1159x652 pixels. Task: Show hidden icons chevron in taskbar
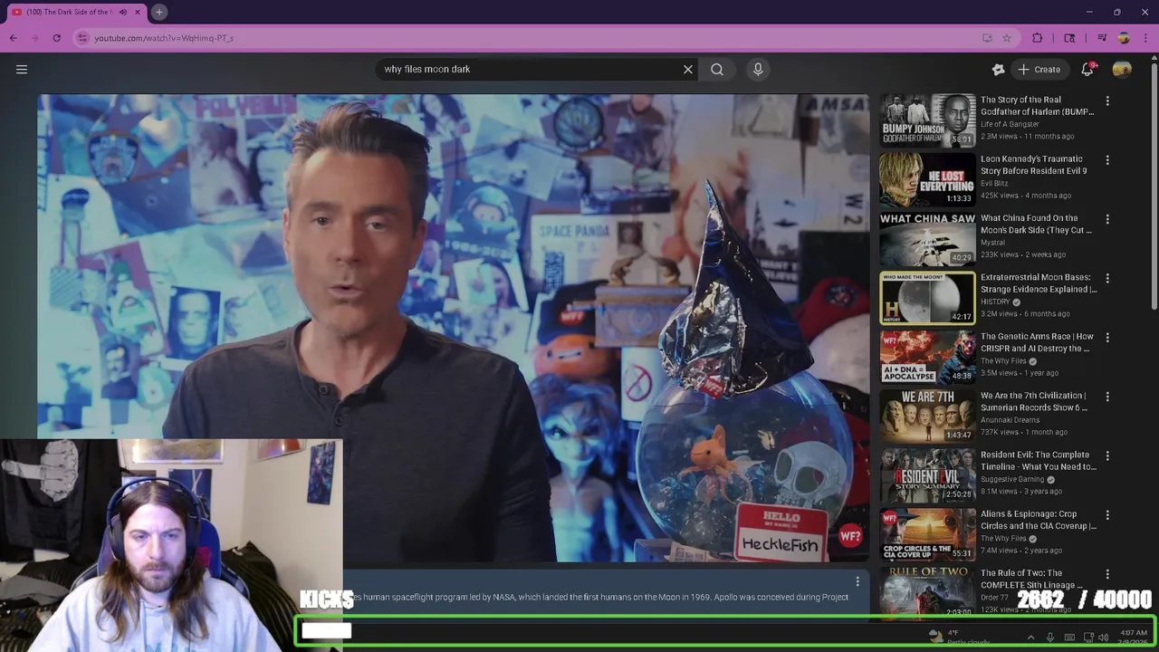[1030, 638]
